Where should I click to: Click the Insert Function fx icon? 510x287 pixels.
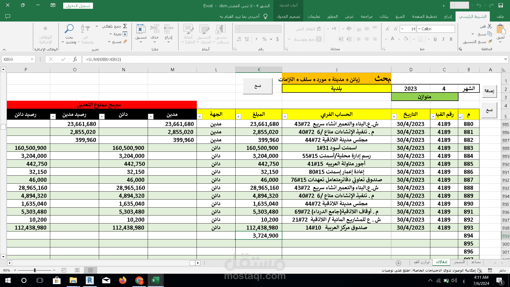[x=75, y=59]
